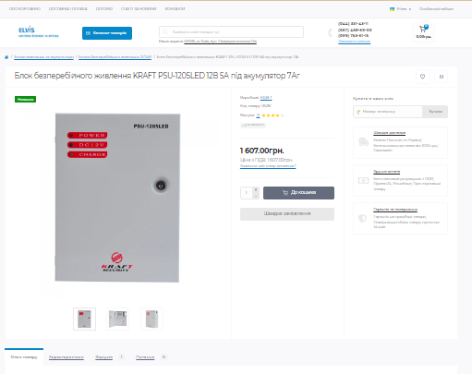Viewport: 472px width, 374px height.
Task: Click the home breadcrumb icon
Action: [x=6, y=57]
